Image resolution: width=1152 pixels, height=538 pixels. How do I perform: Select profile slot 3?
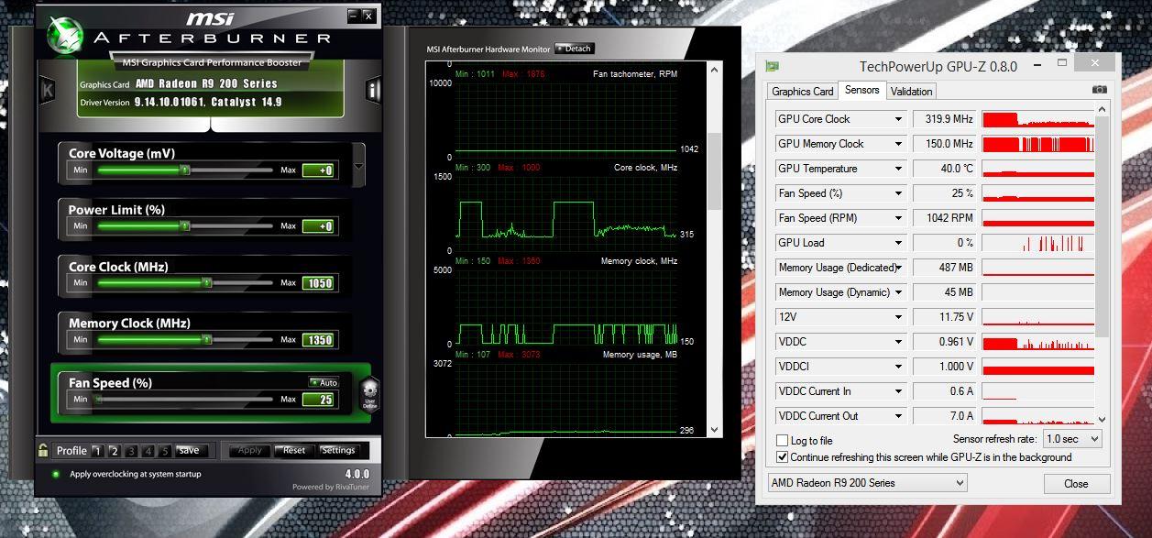131,450
